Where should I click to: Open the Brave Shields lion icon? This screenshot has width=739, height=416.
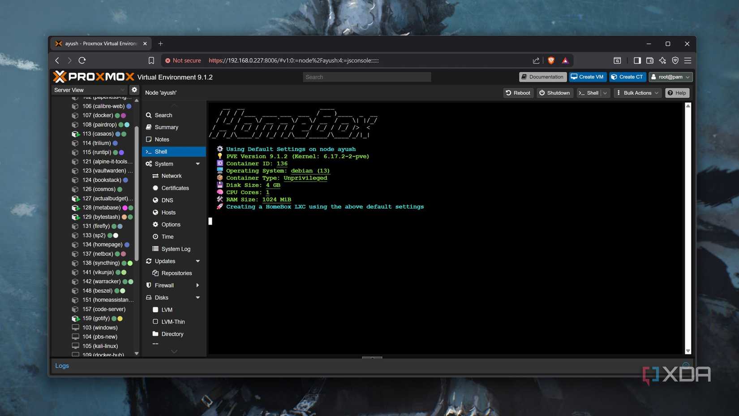pyautogui.click(x=551, y=61)
